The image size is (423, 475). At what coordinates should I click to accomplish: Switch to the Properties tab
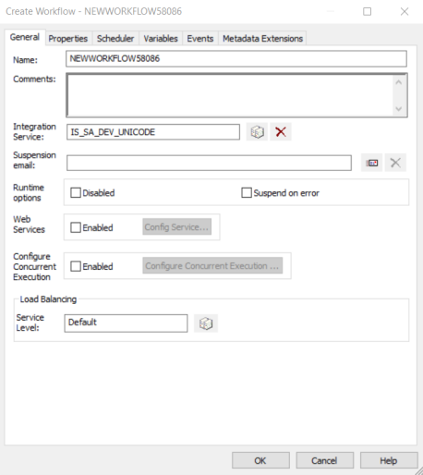(x=68, y=39)
